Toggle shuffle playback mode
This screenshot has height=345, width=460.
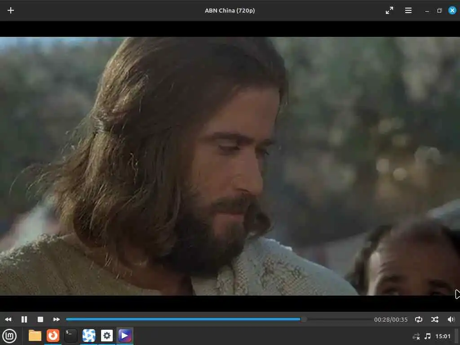tap(435, 319)
